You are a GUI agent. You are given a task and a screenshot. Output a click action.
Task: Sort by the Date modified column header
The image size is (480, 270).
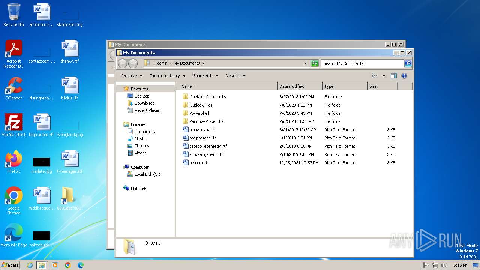300,86
